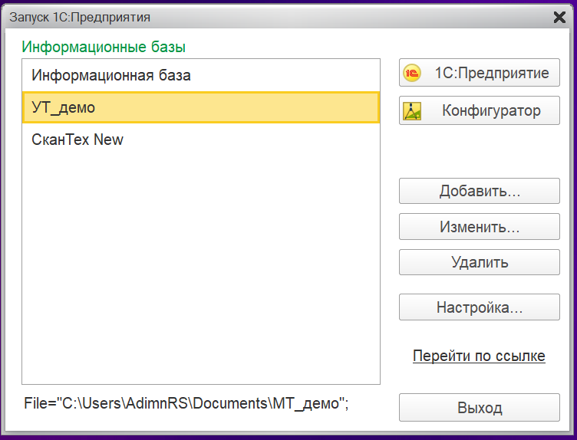Click the Удалить button
Viewport: 577px width, 440px height.
tap(480, 263)
